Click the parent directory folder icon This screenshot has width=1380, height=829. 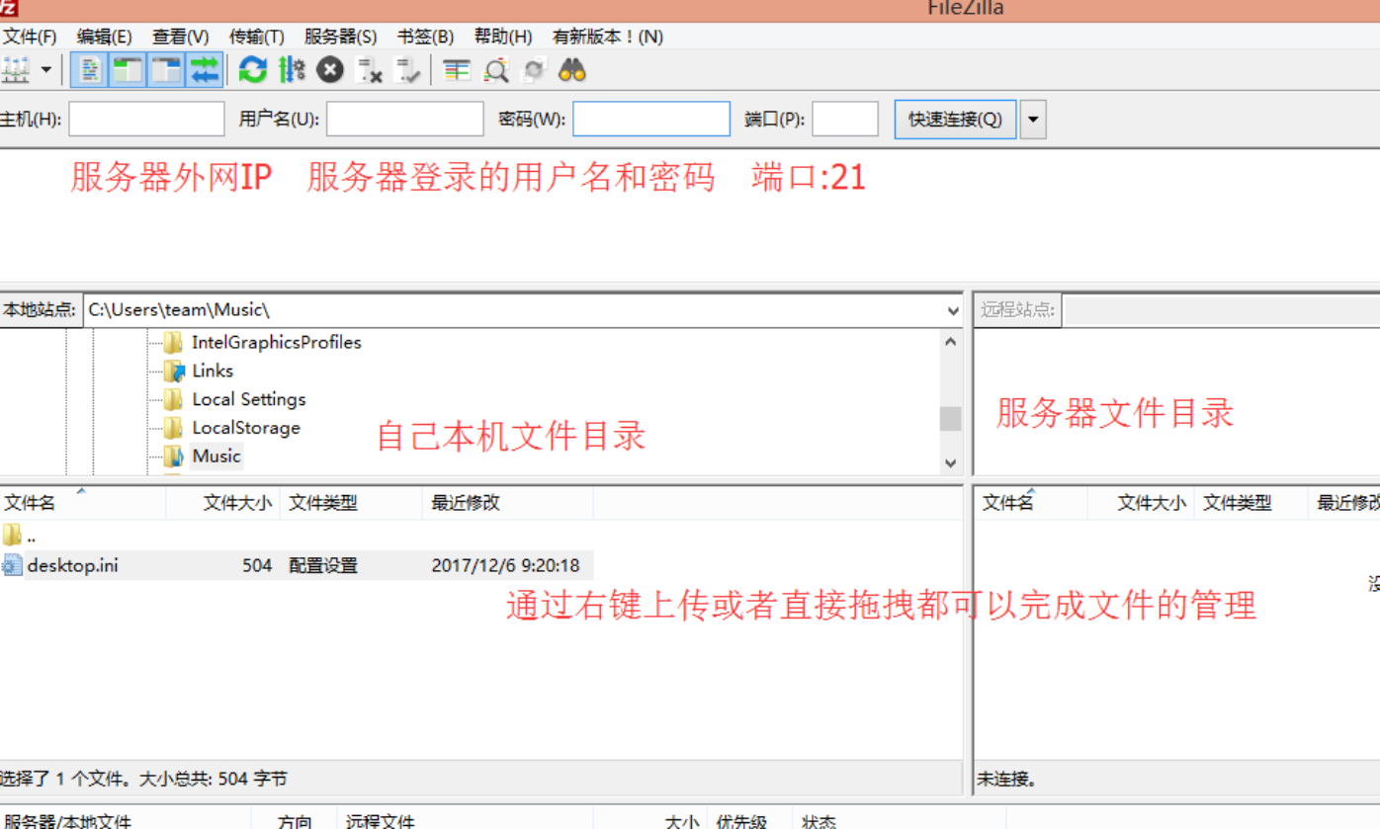coord(12,536)
